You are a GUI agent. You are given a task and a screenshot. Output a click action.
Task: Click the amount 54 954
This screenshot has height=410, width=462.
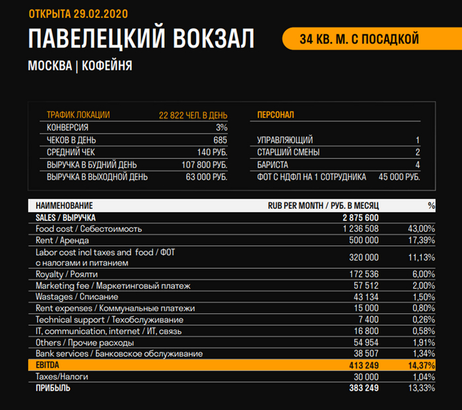[x=366, y=343]
